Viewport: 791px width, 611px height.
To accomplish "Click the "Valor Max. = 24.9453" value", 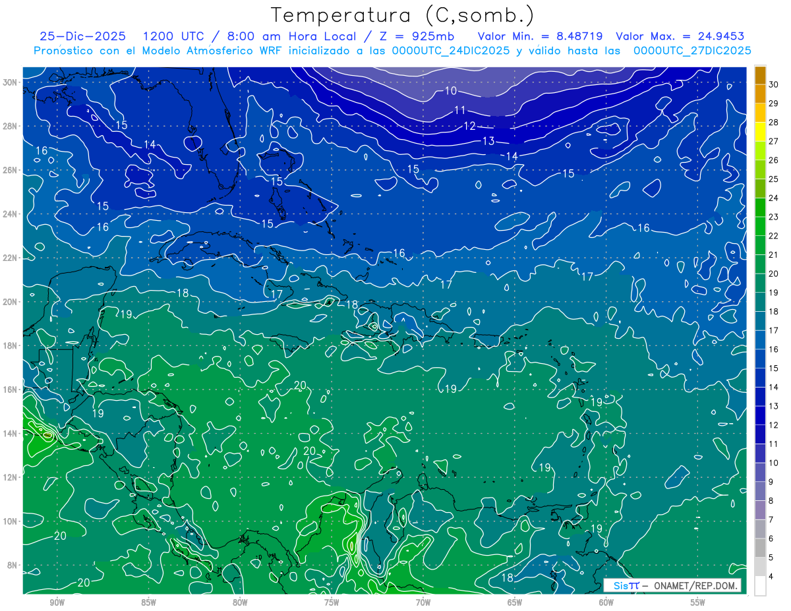I will (x=680, y=36).
